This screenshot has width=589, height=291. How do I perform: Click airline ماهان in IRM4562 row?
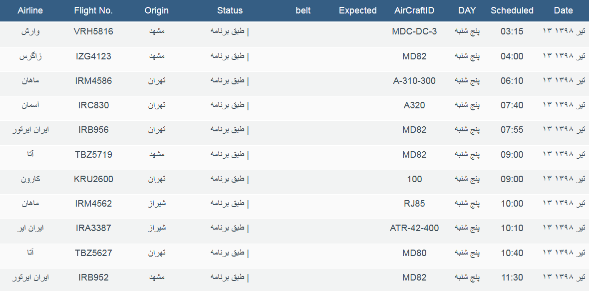[x=30, y=203]
